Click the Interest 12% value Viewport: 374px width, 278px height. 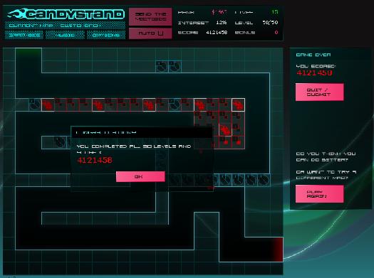coord(221,23)
